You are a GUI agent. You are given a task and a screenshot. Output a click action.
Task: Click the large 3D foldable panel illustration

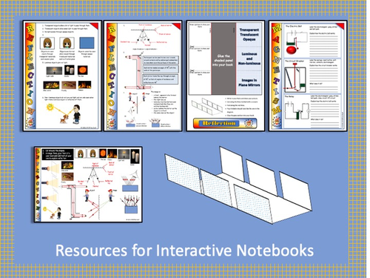click(x=238, y=185)
